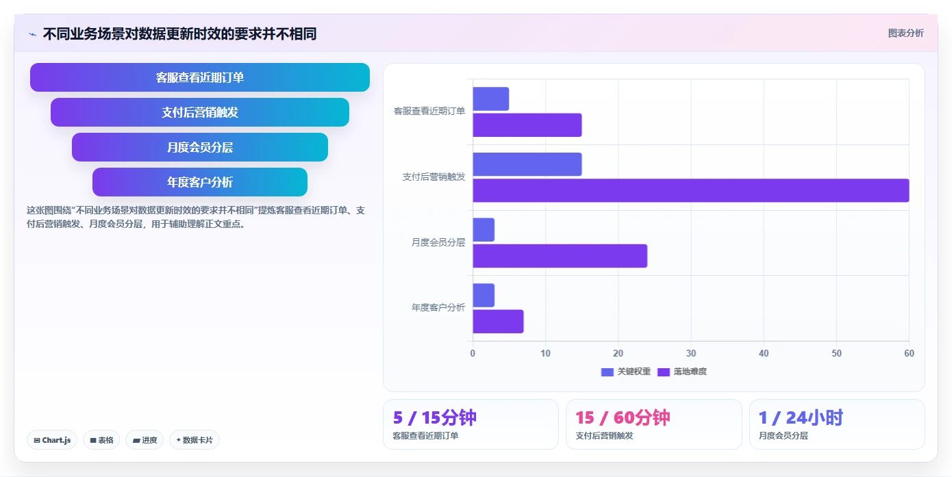Click the 进度 tag
Screen dimensions: 952x477
pos(145,440)
